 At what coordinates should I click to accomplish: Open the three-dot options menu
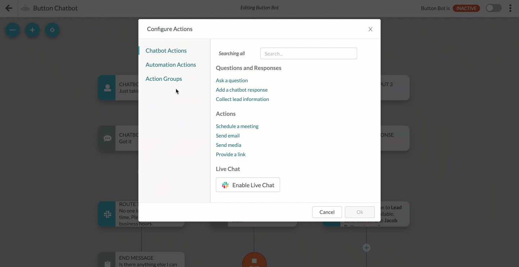pos(510,8)
